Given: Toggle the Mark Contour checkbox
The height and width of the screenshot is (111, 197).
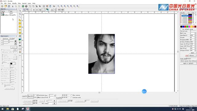Looking at the screenshot, I should [x=2, y=50].
